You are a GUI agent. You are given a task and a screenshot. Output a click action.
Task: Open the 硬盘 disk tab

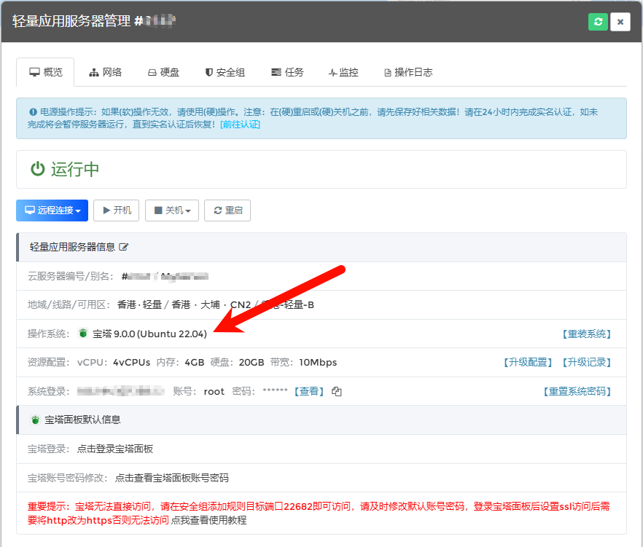tap(163, 73)
